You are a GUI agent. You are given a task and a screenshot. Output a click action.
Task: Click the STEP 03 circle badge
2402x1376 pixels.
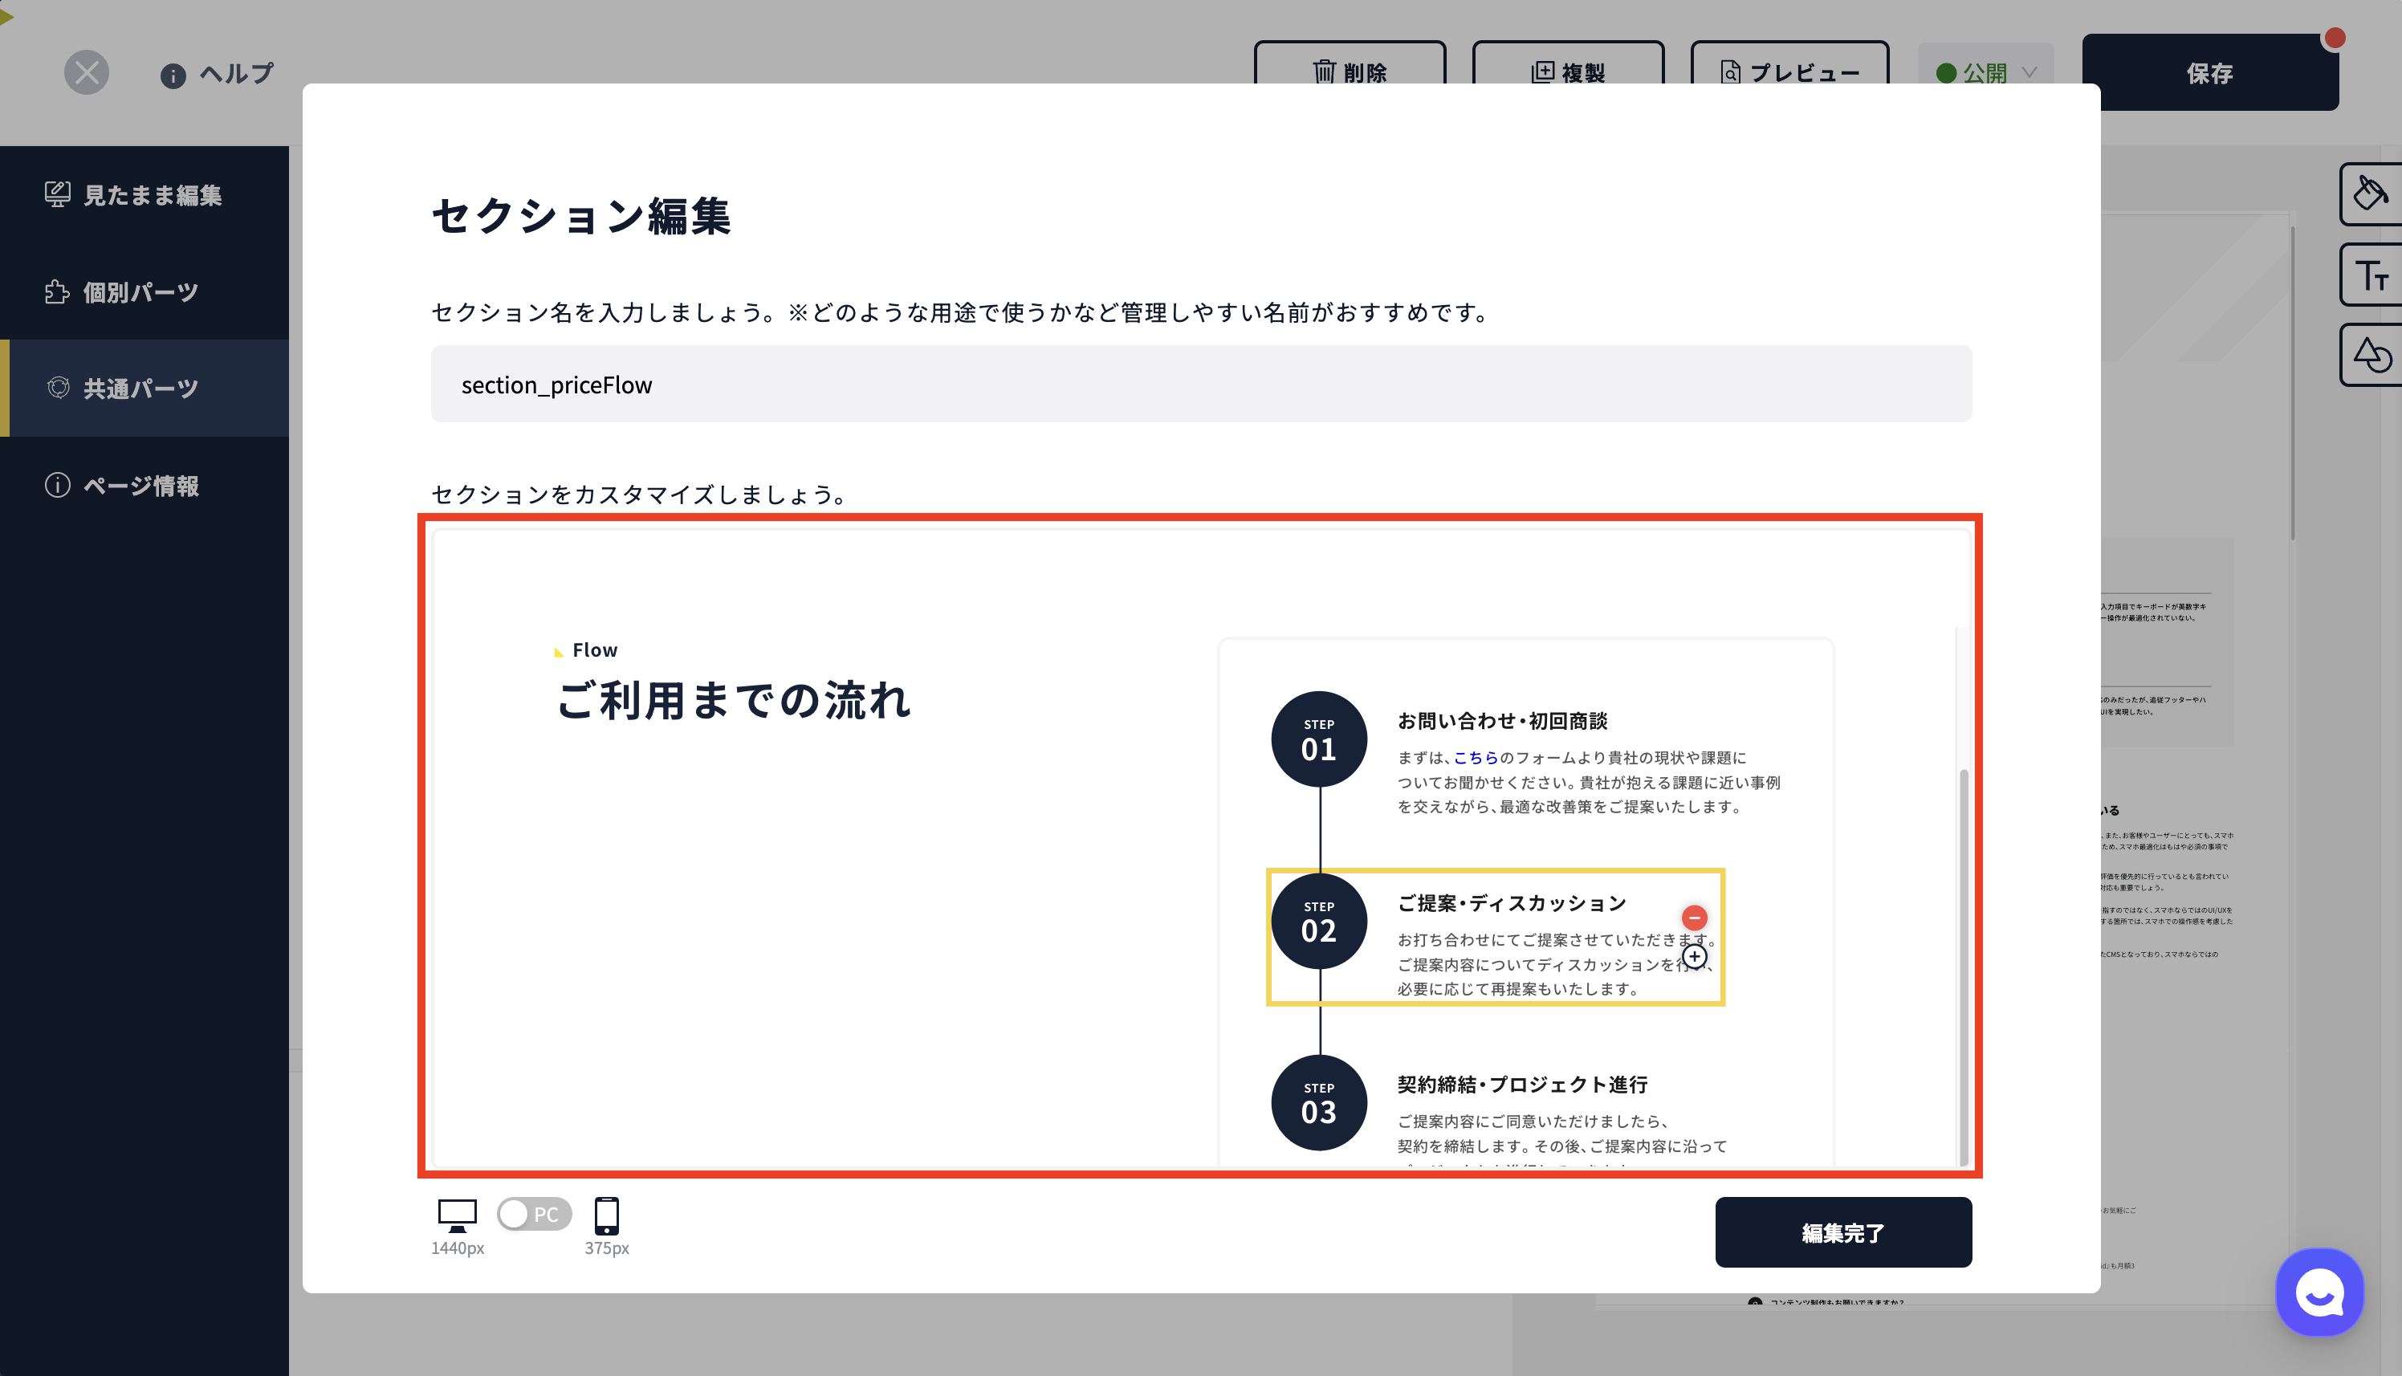[x=1319, y=1103]
